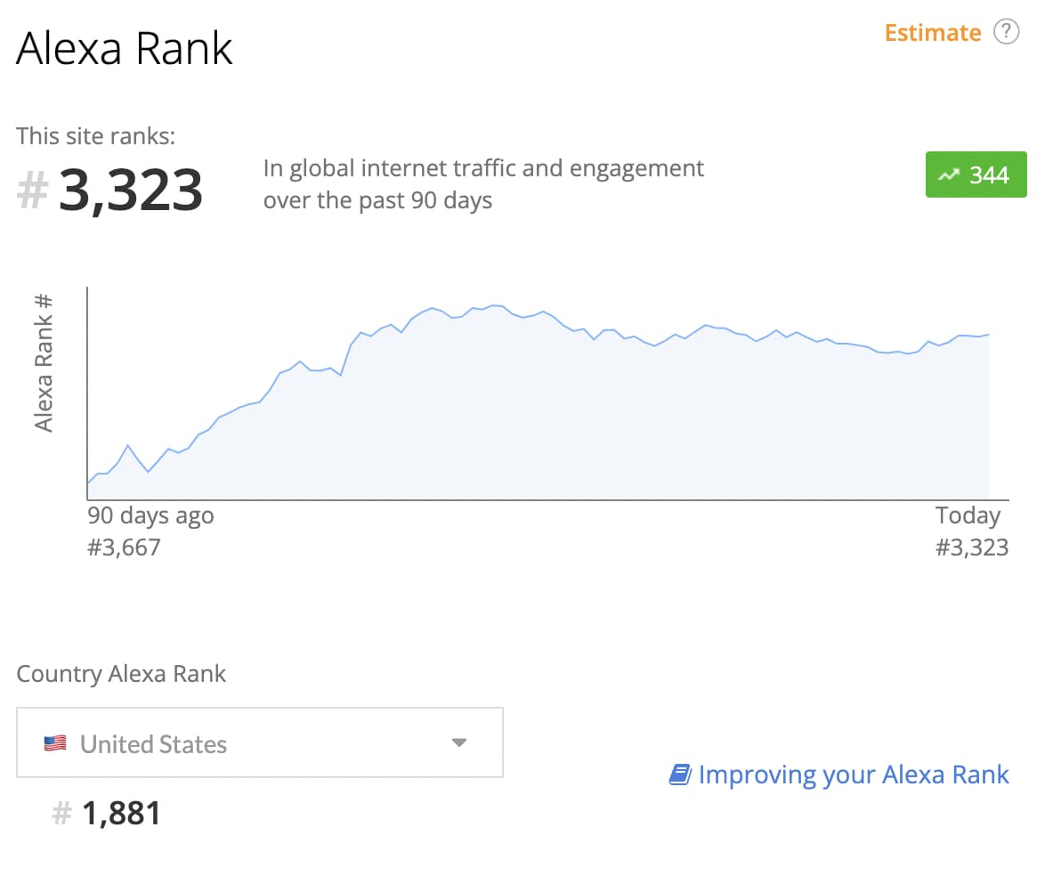This screenshot has width=1045, height=892.
Task: Click the dropdown arrow in country selector
Action: (459, 742)
